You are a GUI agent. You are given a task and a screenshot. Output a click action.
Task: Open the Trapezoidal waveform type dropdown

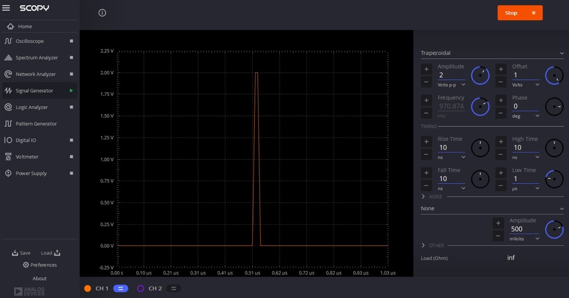pos(492,53)
